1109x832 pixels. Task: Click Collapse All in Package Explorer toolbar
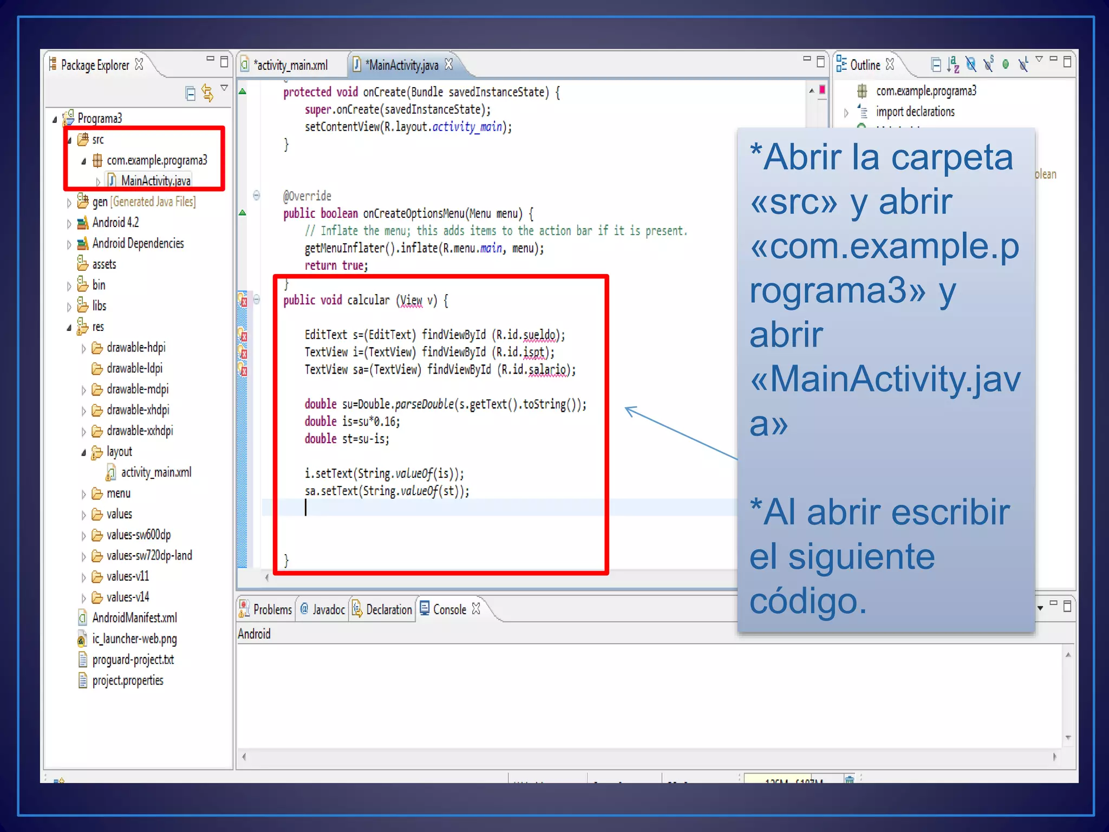tap(190, 94)
